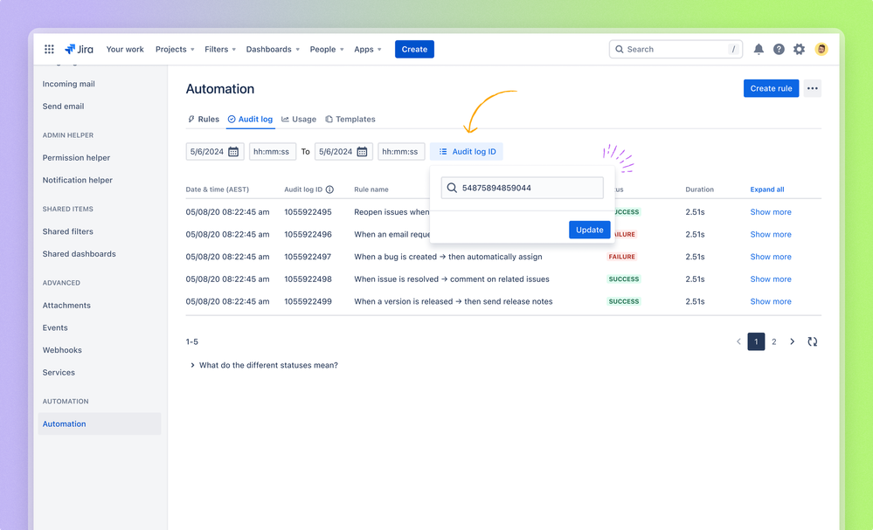Toggle the Audit log ID filter dropdown

click(467, 151)
